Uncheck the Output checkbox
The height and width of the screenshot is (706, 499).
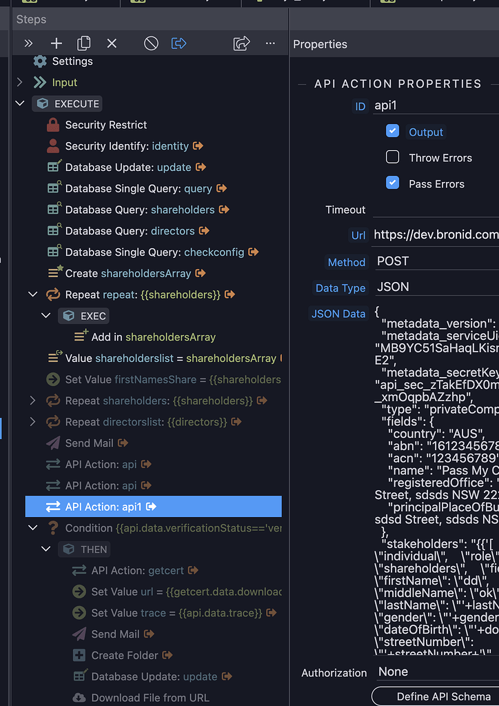392,131
